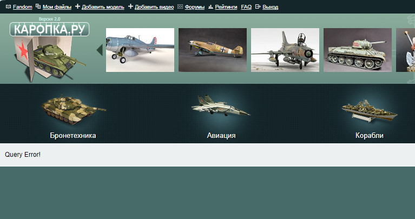Click the plus icon before Добавить видео

tap(130, 7)
